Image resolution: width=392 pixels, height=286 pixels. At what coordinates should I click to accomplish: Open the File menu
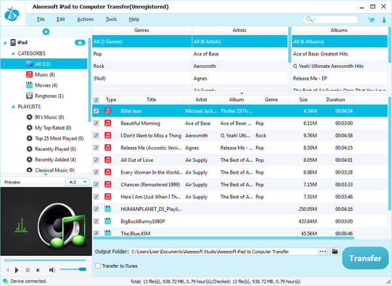(41, 19)
